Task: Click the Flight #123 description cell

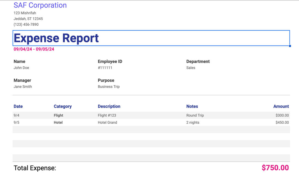Action: pyautogui.click(x=107, y=115)
